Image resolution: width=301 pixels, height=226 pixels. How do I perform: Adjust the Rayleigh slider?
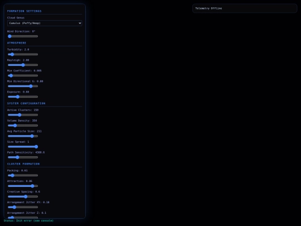23,65
